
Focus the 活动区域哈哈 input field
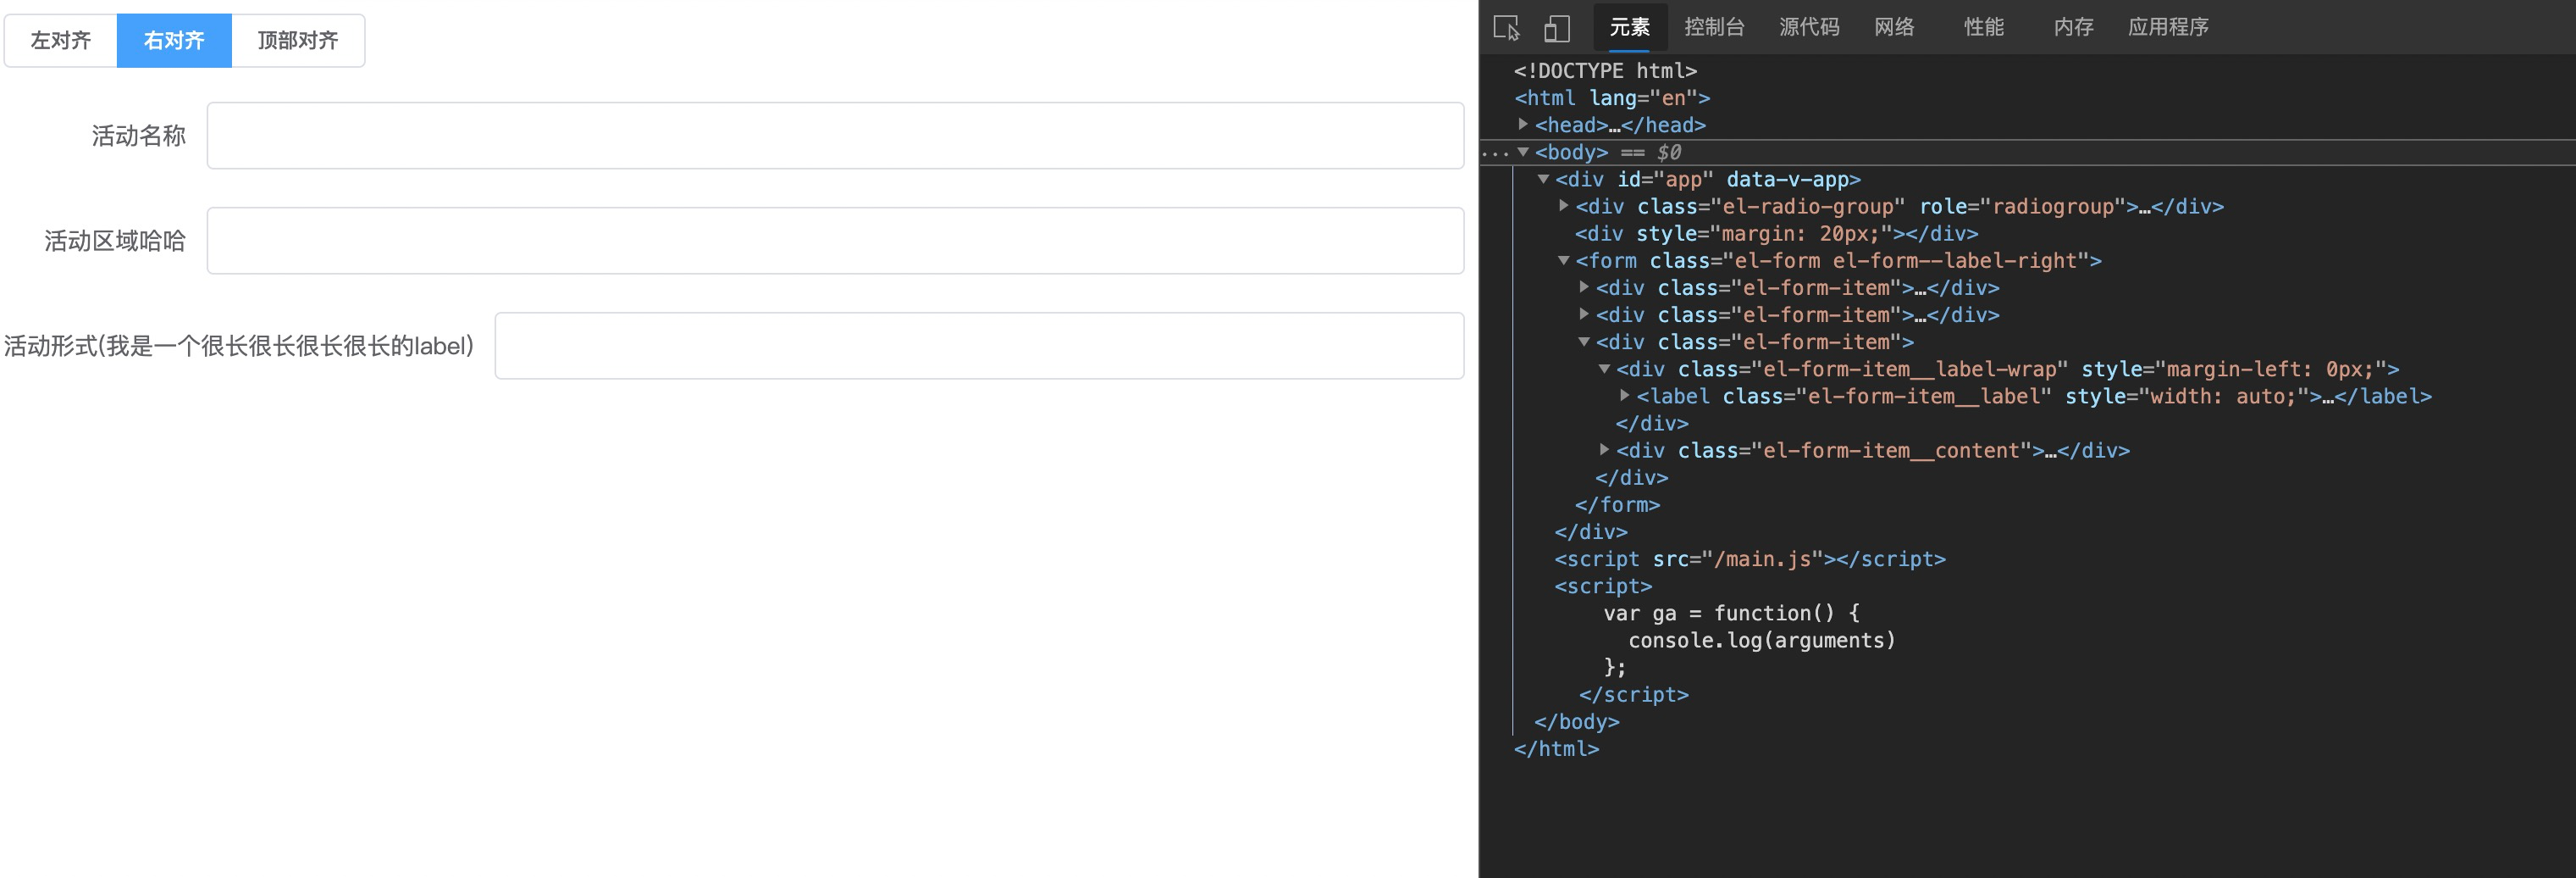836,242
